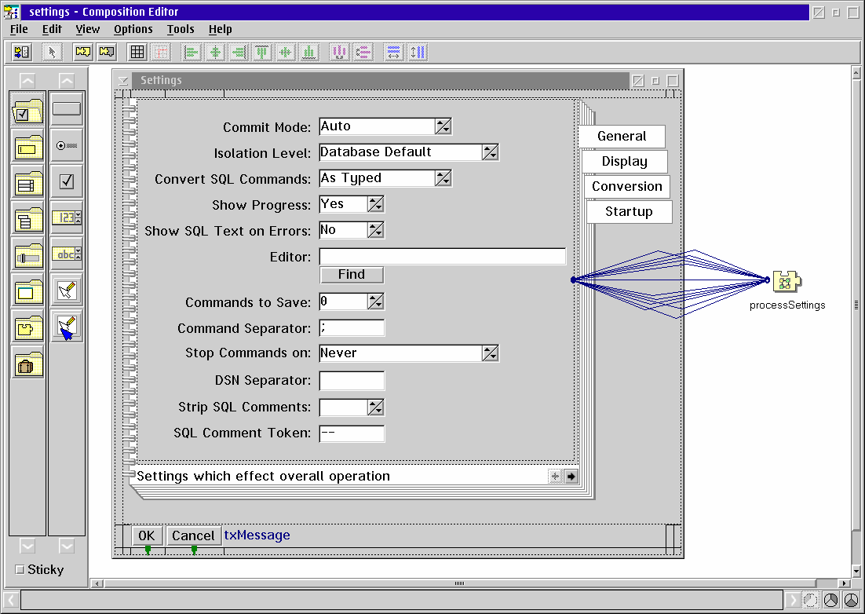Screen dimensions: 865x614
Task: Select the blue-arrow pencil palette part
Action: (x=67, y=327)
